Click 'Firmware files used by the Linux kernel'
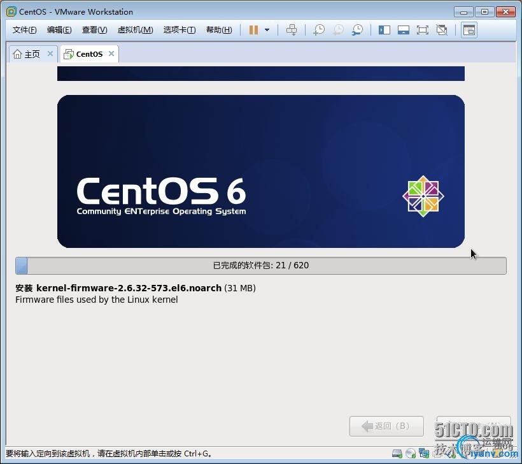This screenshot has height=464, width=522. pos(97,300)
